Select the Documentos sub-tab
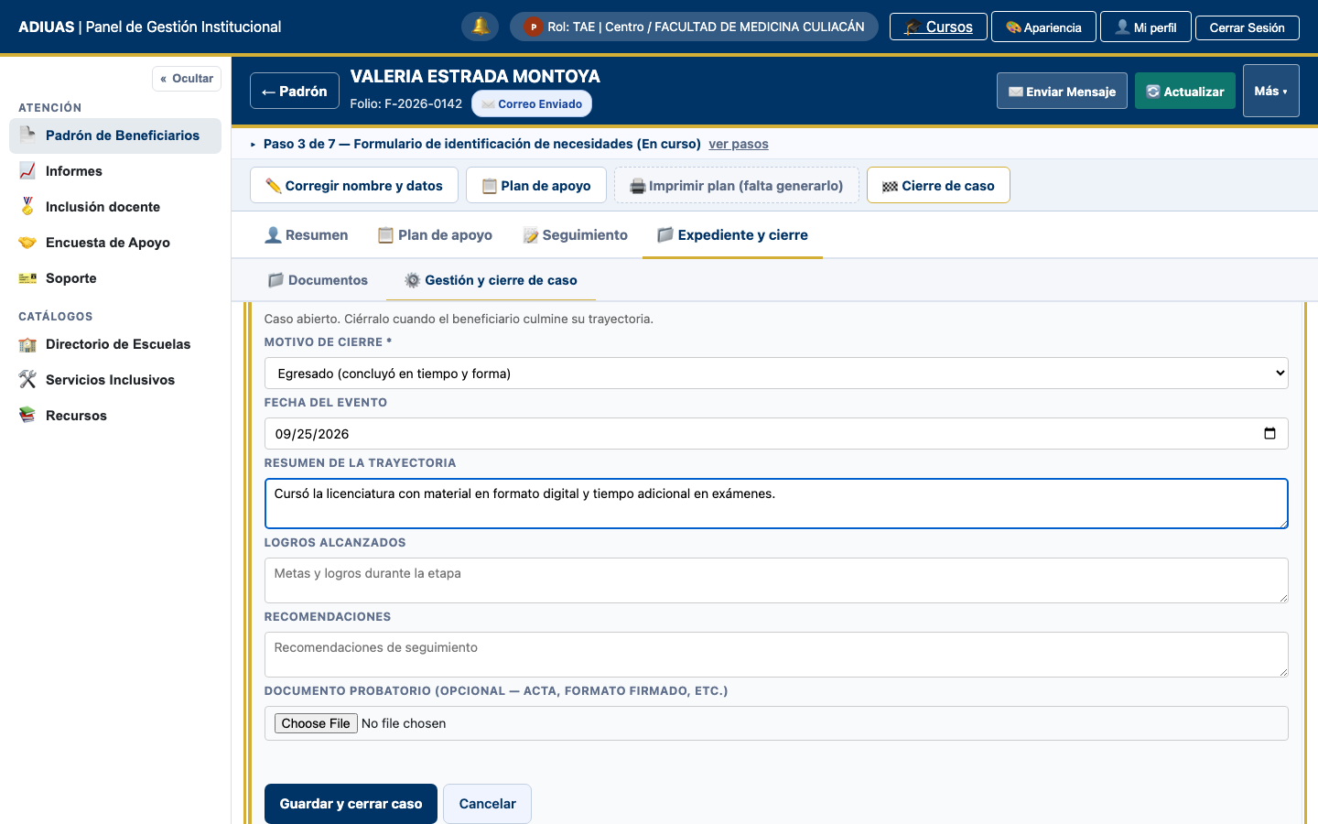1318x824 pixels. [318, 280]
